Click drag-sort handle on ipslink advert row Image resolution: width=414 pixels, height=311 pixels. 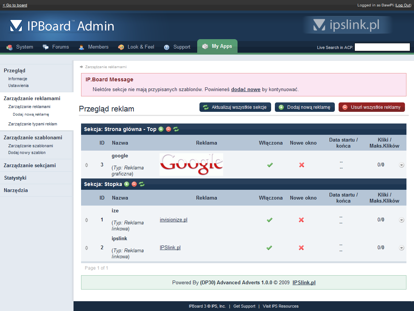pyautogui.click(x=86, y=248)
